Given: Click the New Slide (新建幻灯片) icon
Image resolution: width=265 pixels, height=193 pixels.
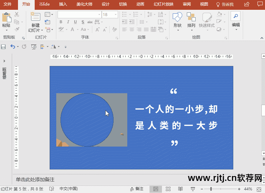Looking at the screenshot, I should click(35, 18).
